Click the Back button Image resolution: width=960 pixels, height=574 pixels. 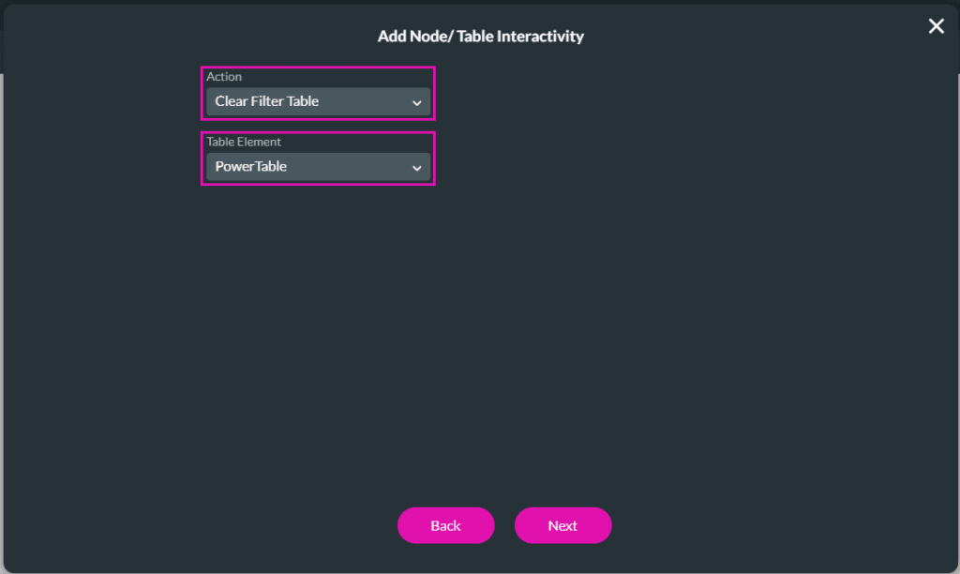(x=446, y=525)
